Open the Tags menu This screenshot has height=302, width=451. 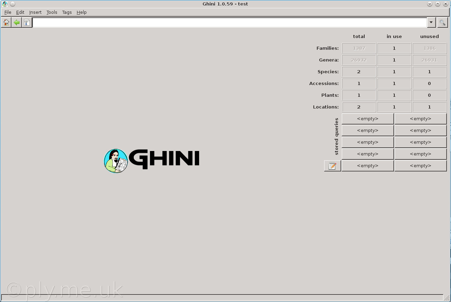click(x=67, y=12)
